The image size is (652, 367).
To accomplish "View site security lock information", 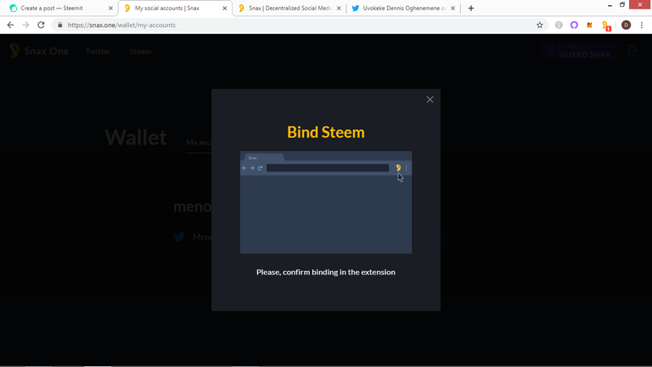I will [60, 25].
